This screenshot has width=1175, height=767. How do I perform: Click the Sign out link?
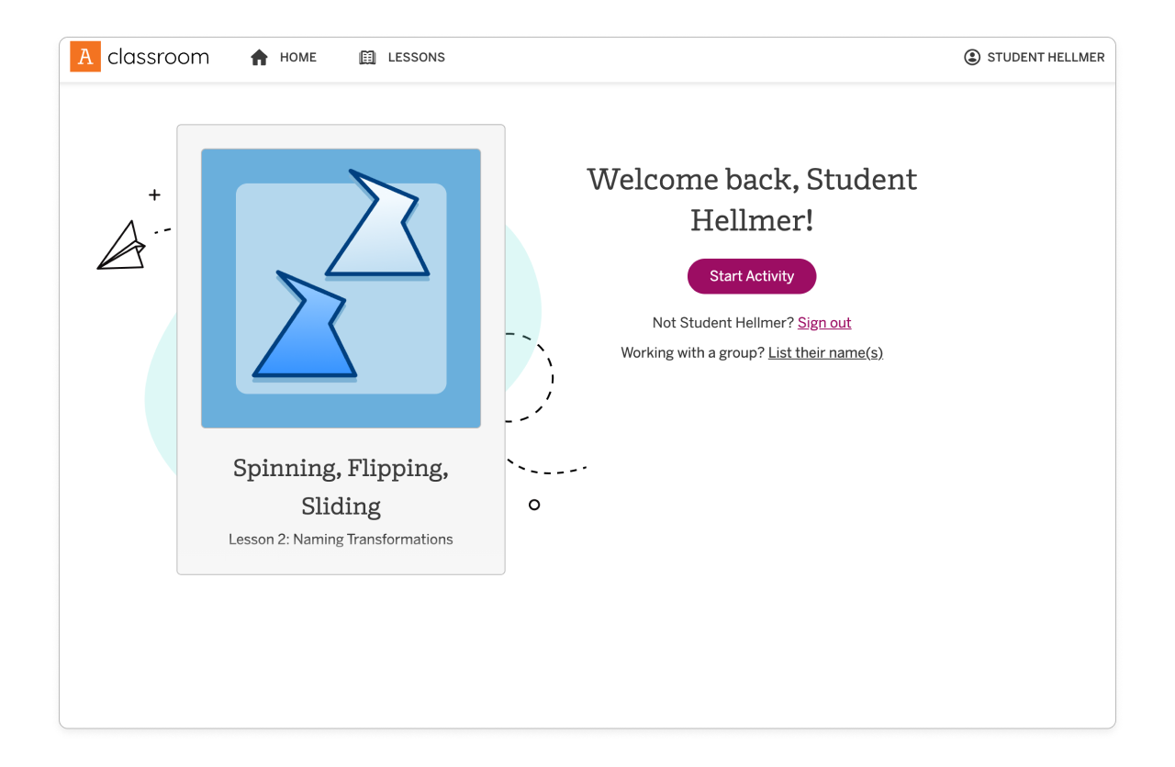824,323
